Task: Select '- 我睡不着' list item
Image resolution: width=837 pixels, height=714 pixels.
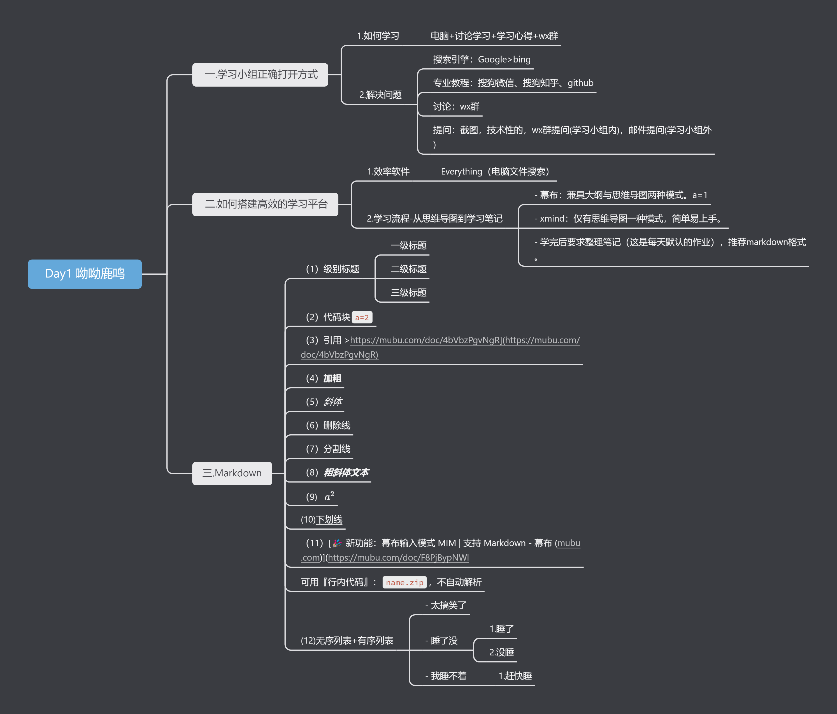Action: point(446,676)
